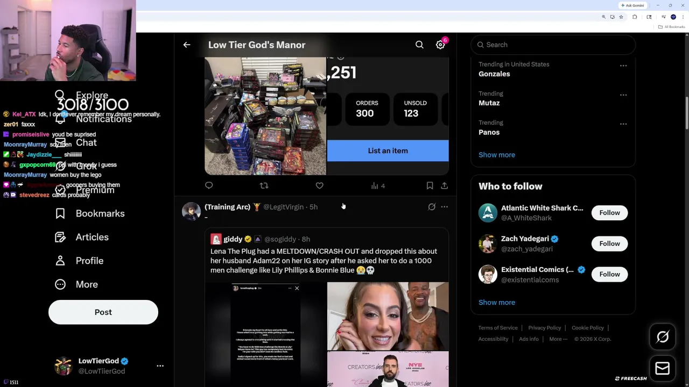689x387 pixels.
Task: Expand the footer More menu
Action: [x=558, y=339]
